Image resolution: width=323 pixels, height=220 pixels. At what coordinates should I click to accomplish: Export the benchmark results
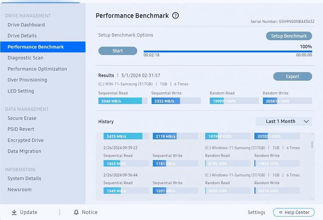click(292, 76)
